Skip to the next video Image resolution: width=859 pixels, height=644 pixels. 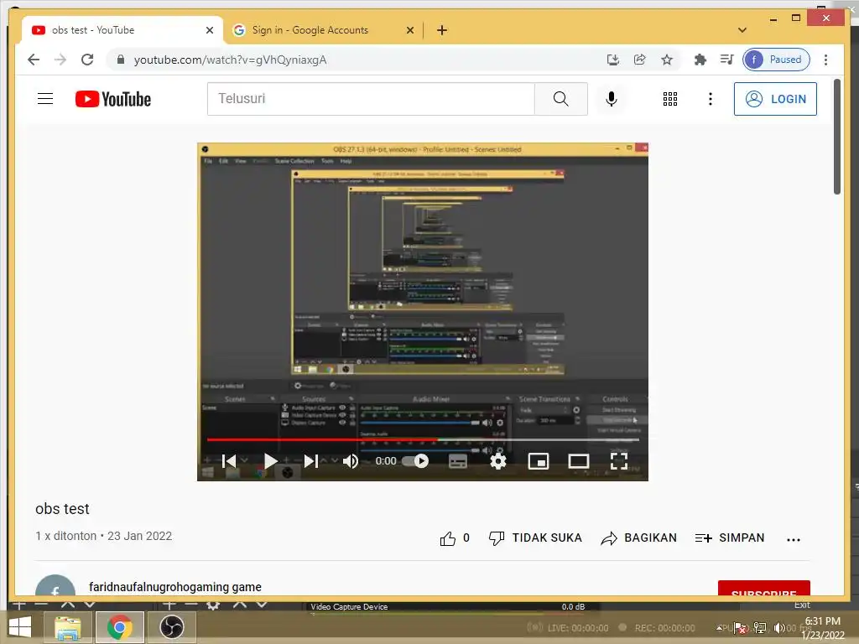coord(310,461)
